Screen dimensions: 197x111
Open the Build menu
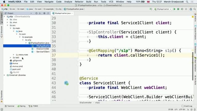pos(89,2)
